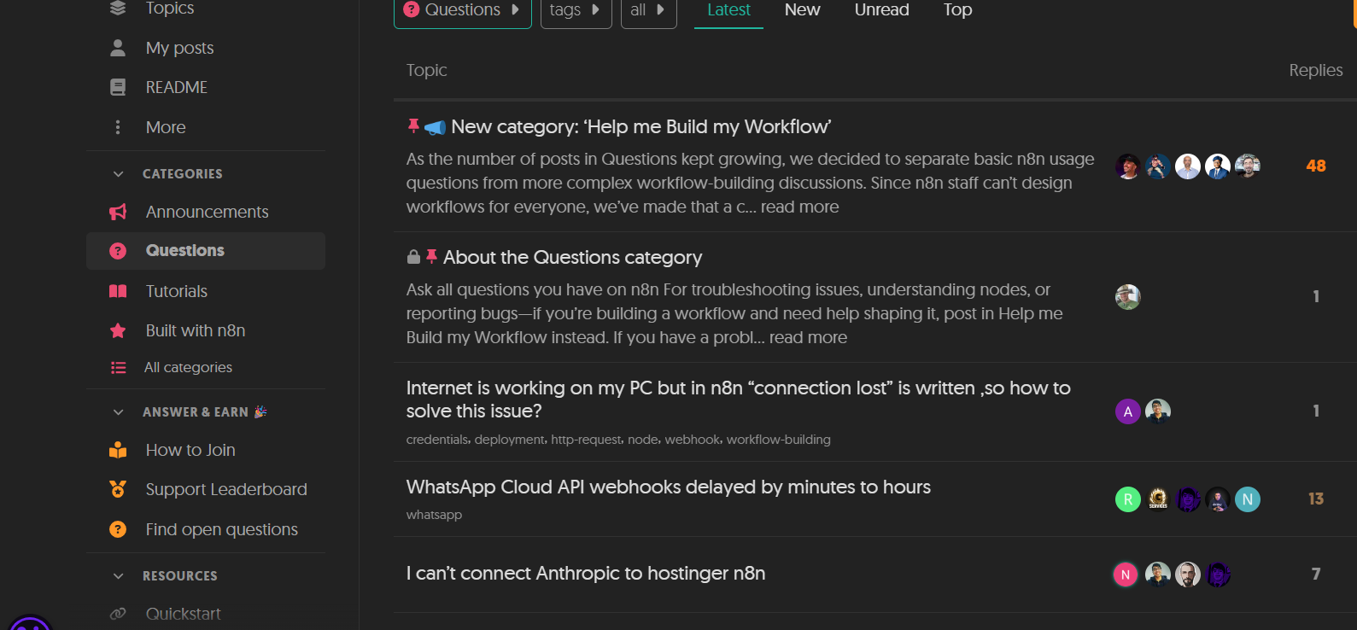This screenshot has height=630, width=1357.
Task: Open the purple 'A' avatar on Internet topic
Action: tap(1128, 411)
